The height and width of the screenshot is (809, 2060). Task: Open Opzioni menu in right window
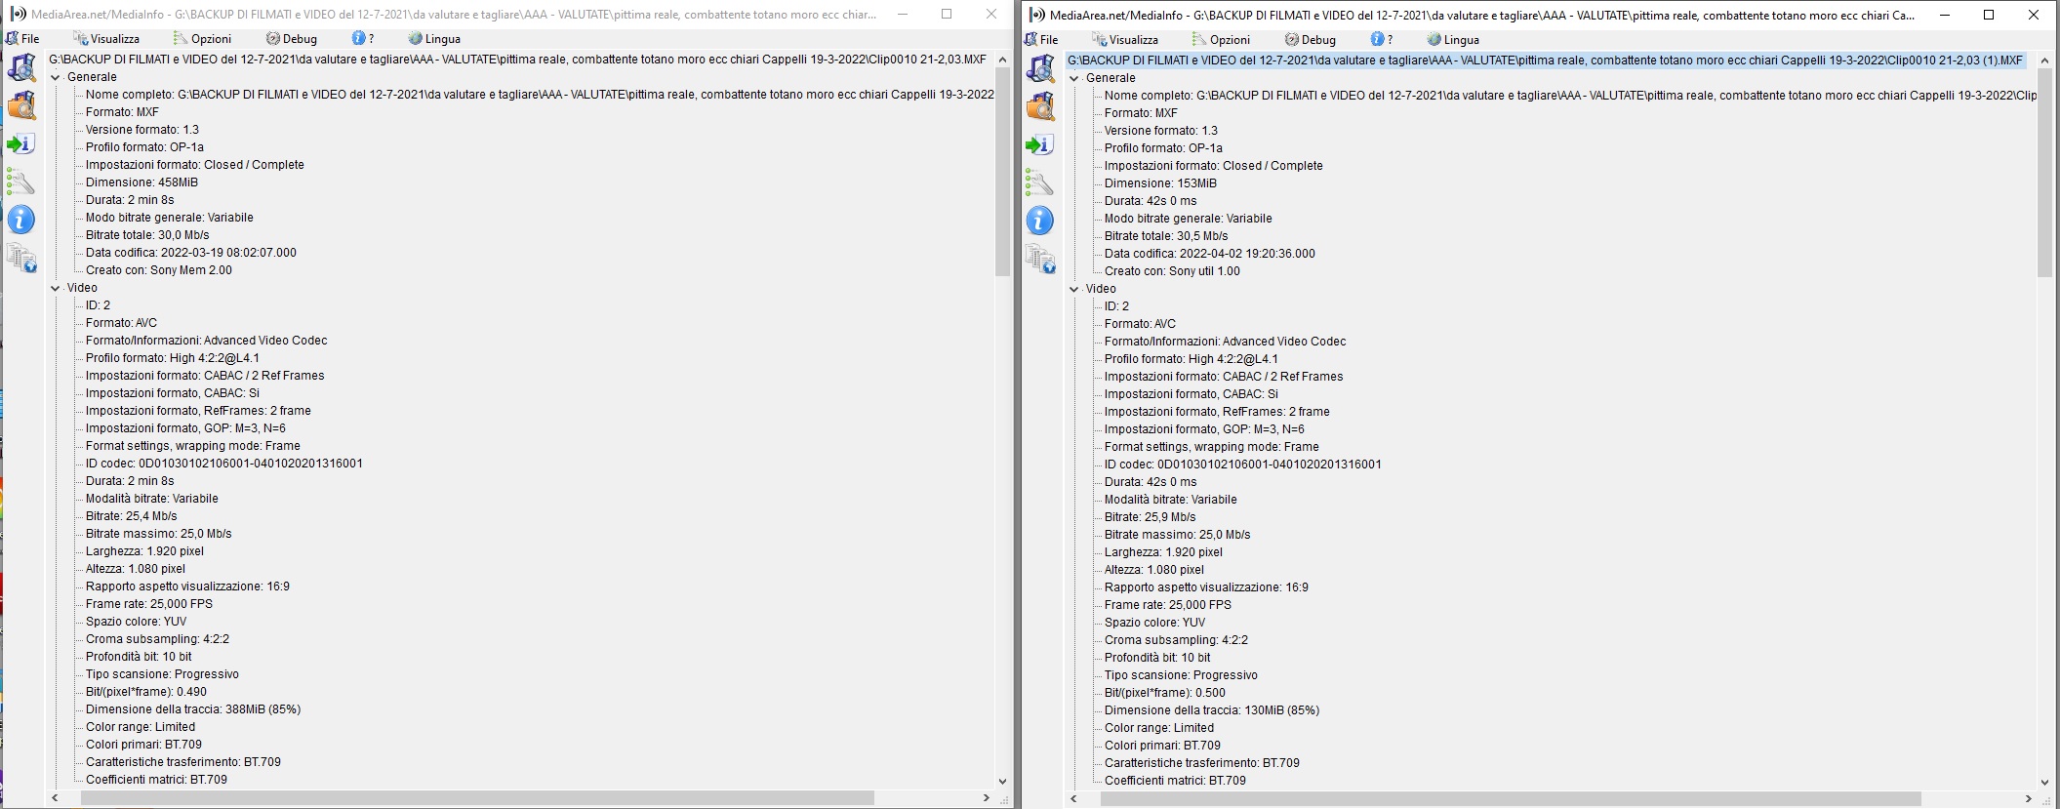(x=1222, y=40)
